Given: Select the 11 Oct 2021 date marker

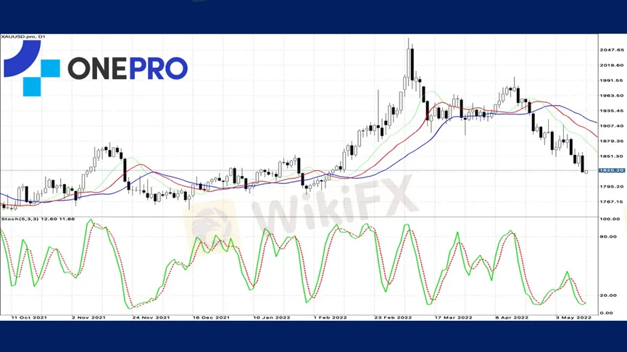Looking at the screenshot, I should tap(29, 318).
